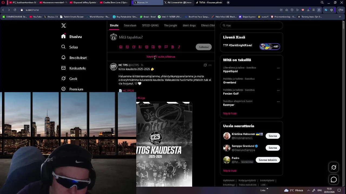Open the weather widget showing 5°C Pilvistä
This screenshot has height=194, width=346.
tap(294, 190)
